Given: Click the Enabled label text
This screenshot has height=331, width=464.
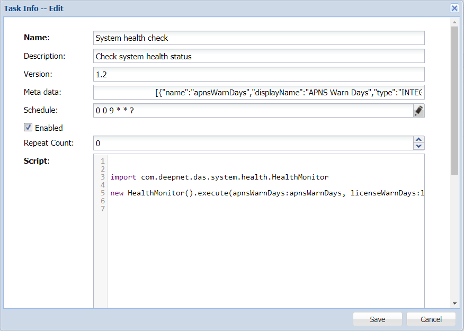Looking at the screenshot, I should coord(49,128).
